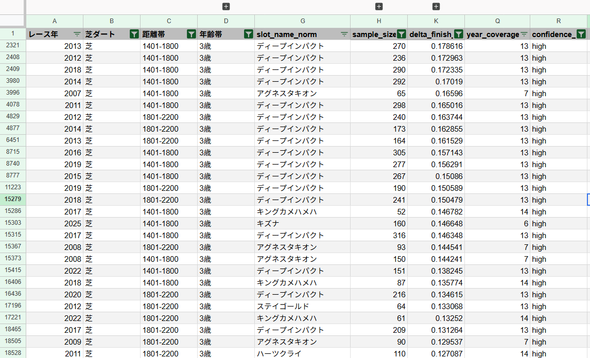Open active filter on confidence column
The image size is (590, 358).
click(x=581, y=34)
